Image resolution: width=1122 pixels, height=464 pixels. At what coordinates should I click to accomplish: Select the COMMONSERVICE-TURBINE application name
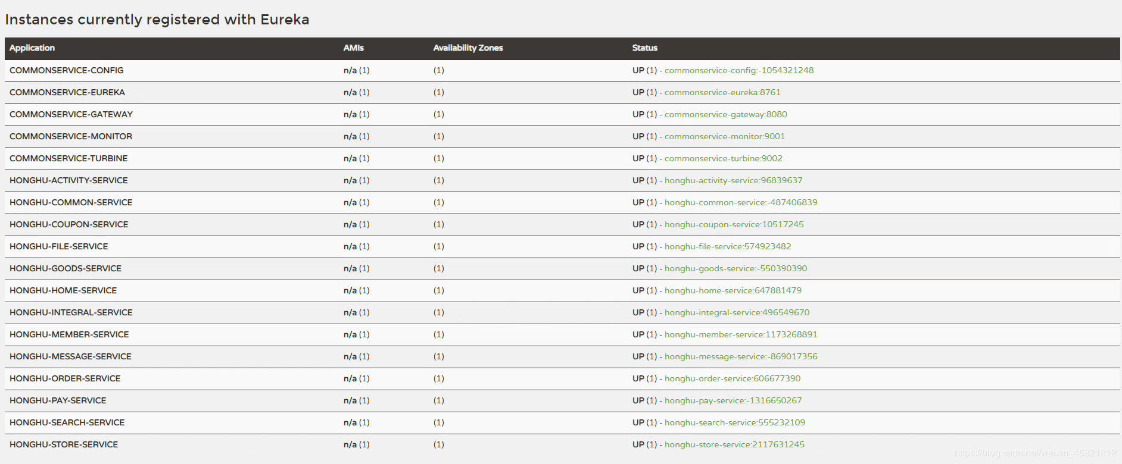coord(68,158)
